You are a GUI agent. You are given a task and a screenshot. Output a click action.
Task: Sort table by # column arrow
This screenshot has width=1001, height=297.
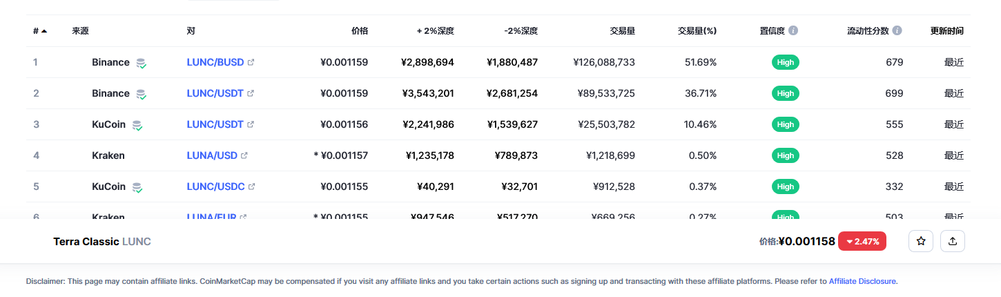point(44,31)
